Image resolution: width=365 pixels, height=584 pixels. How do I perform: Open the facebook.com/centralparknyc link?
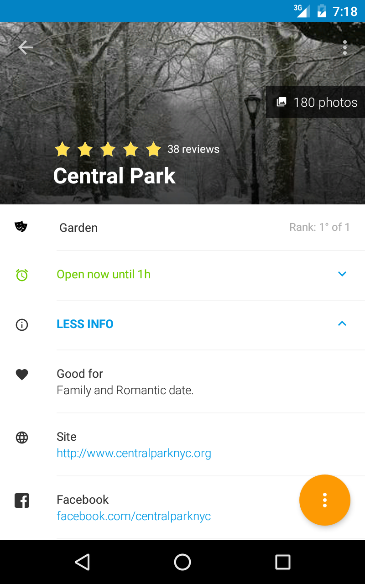click(134, 516)
